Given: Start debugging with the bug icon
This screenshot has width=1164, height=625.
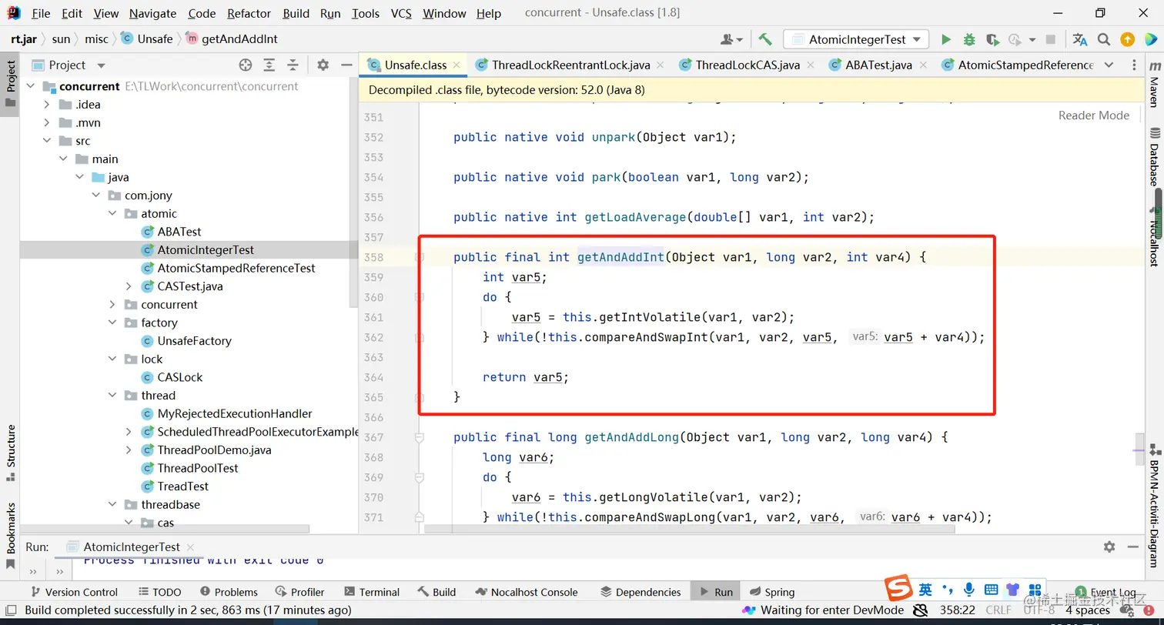Looking at the screenshot, I should click(969, 39).
